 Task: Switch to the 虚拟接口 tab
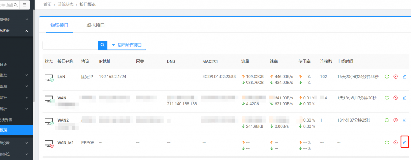pyautogui.click(x=96, y=25)
